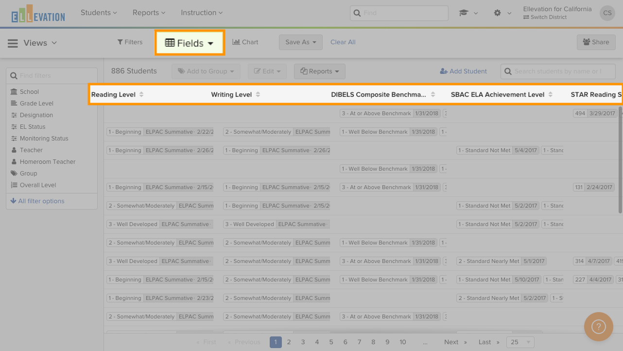Go to Next page
This screenshot has height=351, width=623.
[455, 342]
